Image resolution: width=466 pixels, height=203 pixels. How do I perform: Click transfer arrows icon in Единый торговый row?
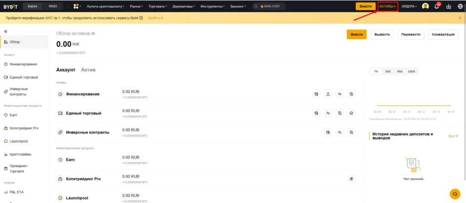pyautogui.click(x=328, y=113)
